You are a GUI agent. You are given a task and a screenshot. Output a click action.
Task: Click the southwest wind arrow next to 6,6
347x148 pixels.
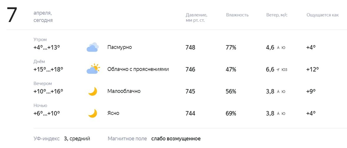[x=278, y=69]
